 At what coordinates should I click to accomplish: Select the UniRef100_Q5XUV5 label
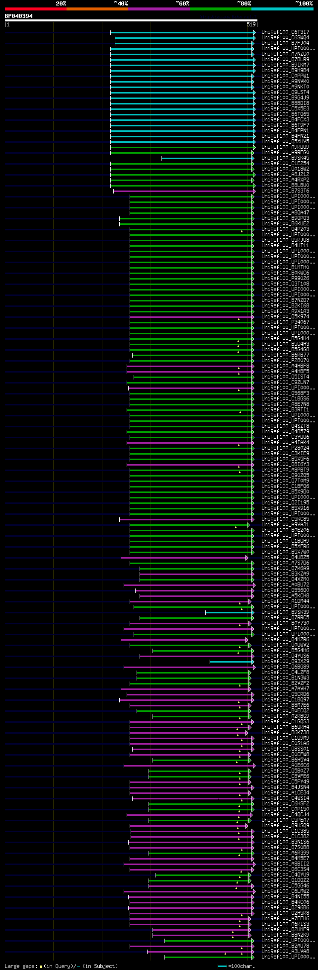(x=285, y=141)
